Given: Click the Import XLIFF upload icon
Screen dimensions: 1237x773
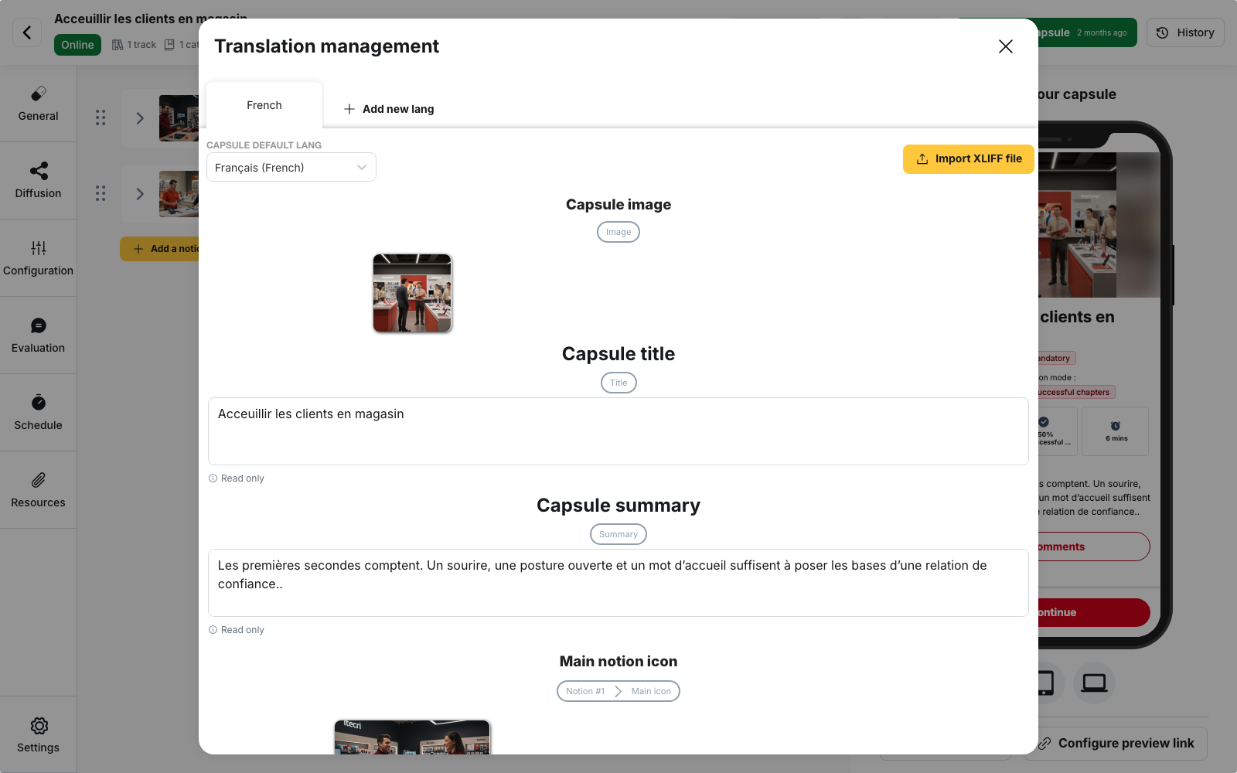Looking at the screenshot, I should pyautogui.click(x=922, y=159).
